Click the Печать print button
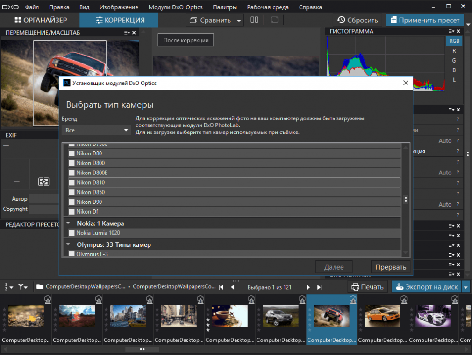This screenshot has height=355, width=472. [x=367, y=287]
